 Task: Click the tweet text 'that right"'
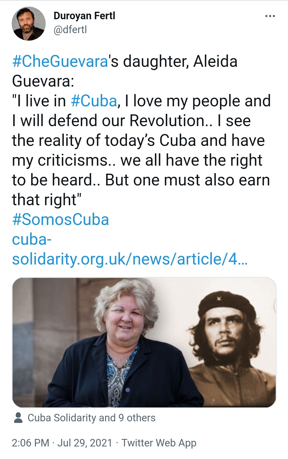tap(46, 200)
